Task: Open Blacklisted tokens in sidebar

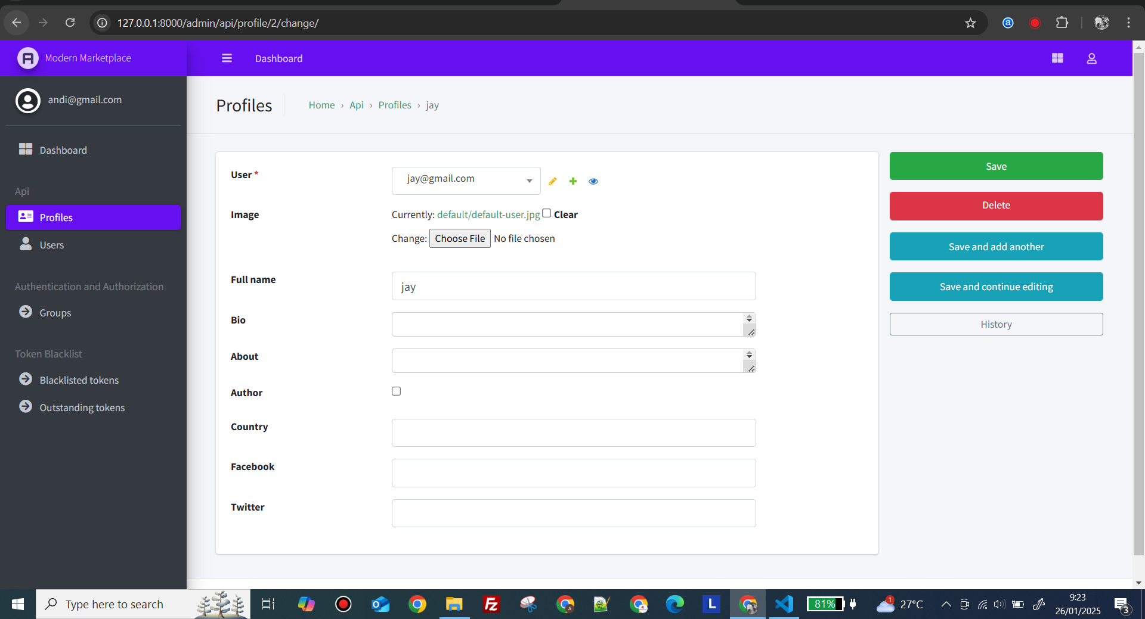Action: pos(93,380)
